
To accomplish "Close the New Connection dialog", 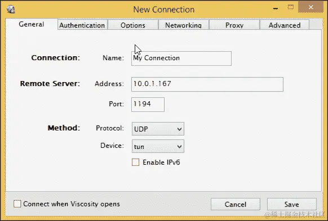I will pos(311,7).
